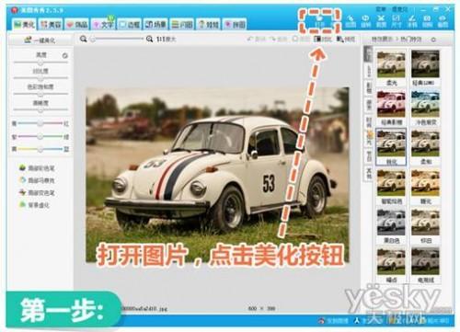Apply the 冷色渐变 cool gradient thumbnail

click(425, 104)
